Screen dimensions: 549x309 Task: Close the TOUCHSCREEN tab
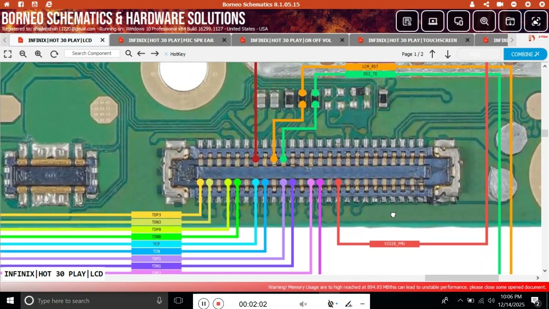[468, 40]
